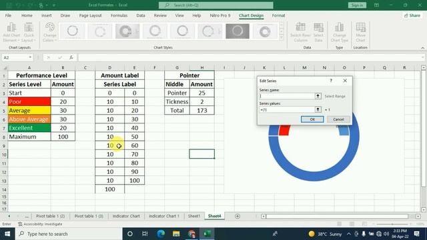Click the Series name input field
This screenshot has width=427, height=240.
click(x=287, y=96)
